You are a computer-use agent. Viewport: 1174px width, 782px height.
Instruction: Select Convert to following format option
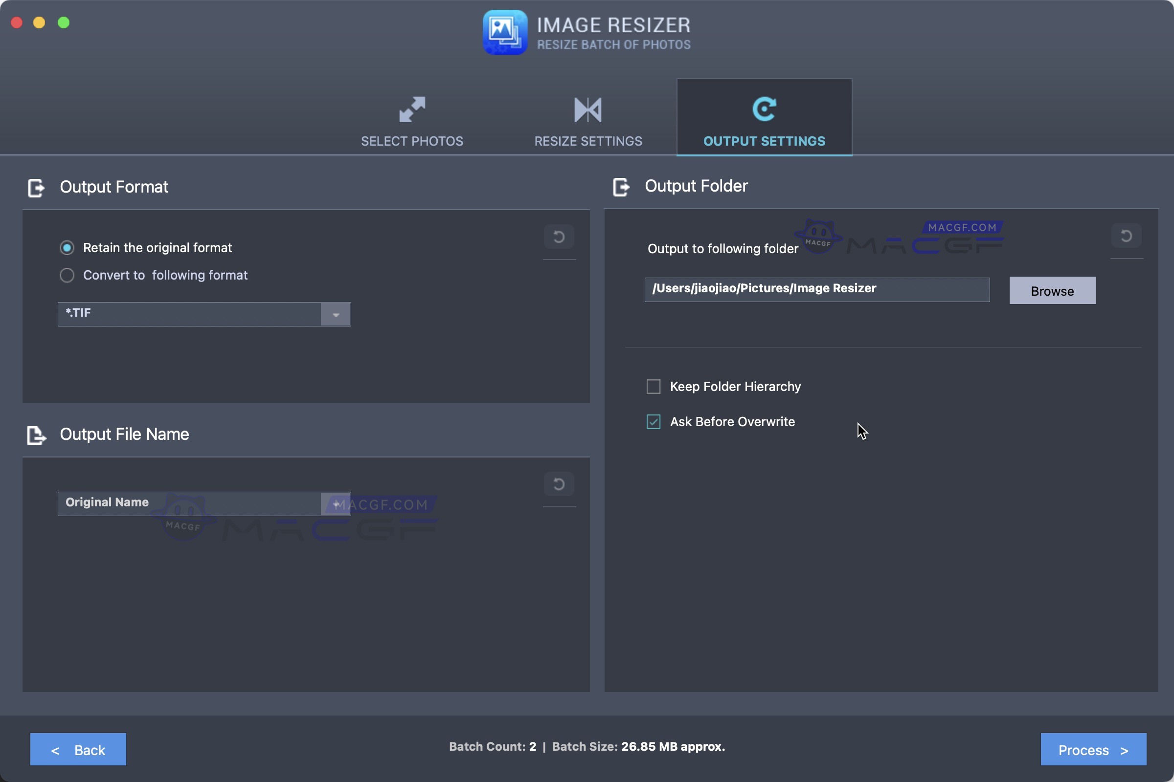pos(67,275)
